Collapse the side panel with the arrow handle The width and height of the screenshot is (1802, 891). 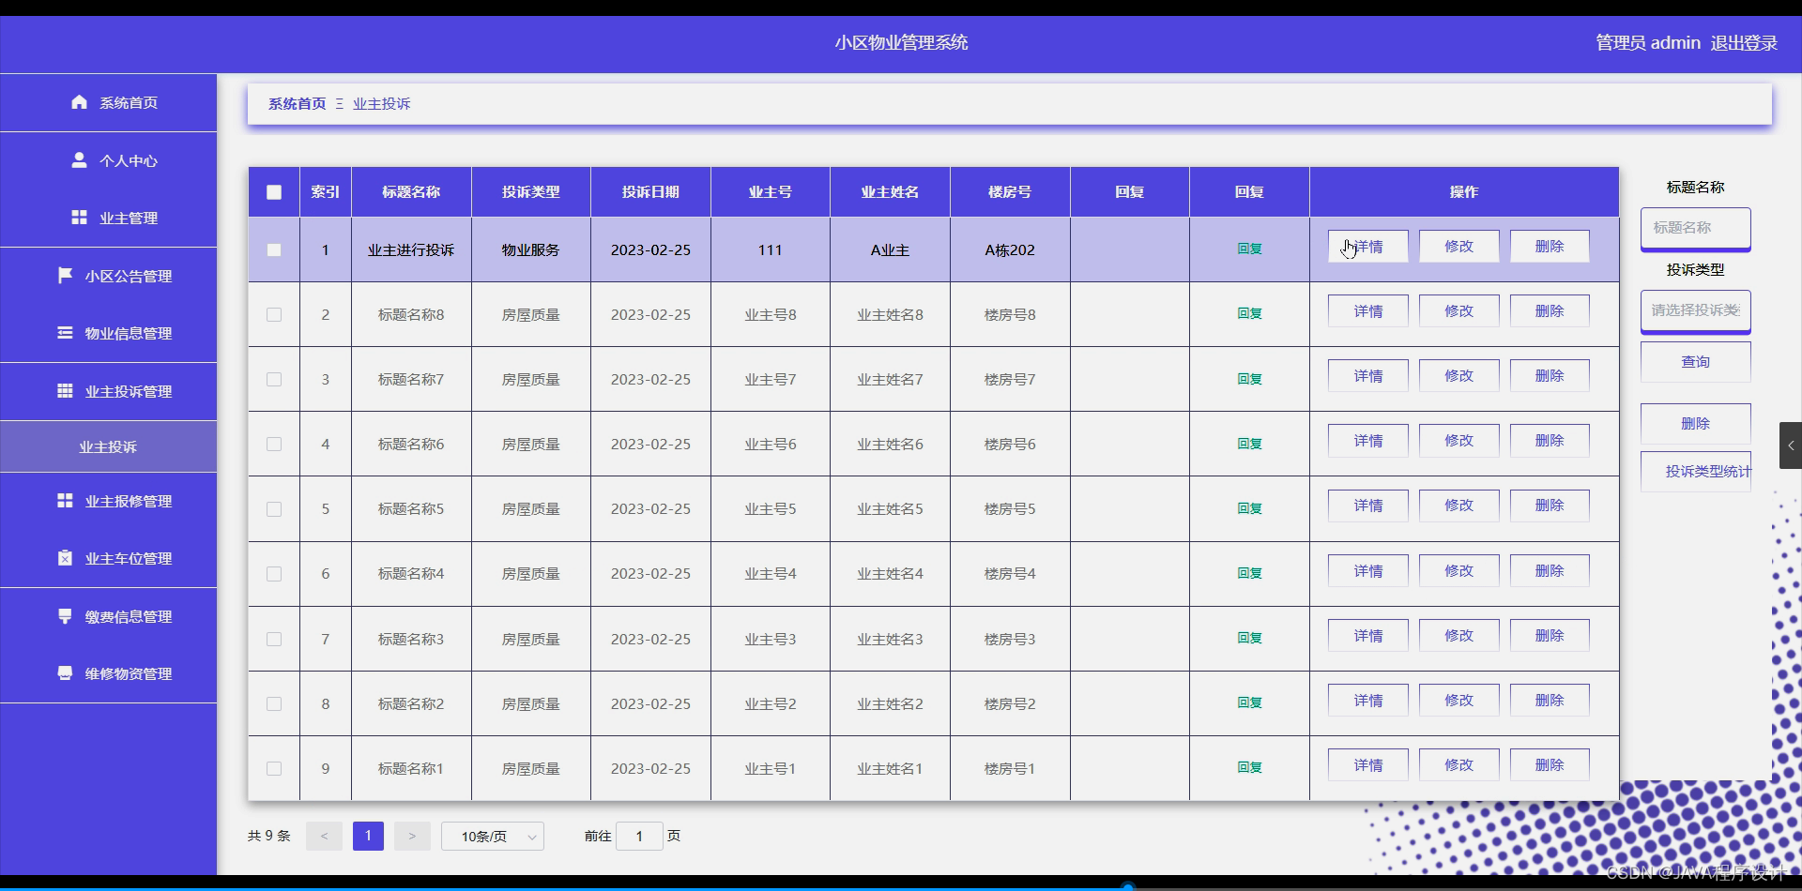[1791, 445]
